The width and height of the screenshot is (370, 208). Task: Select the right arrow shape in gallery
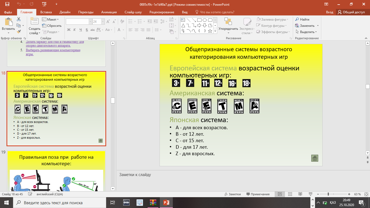coord(199,25)
